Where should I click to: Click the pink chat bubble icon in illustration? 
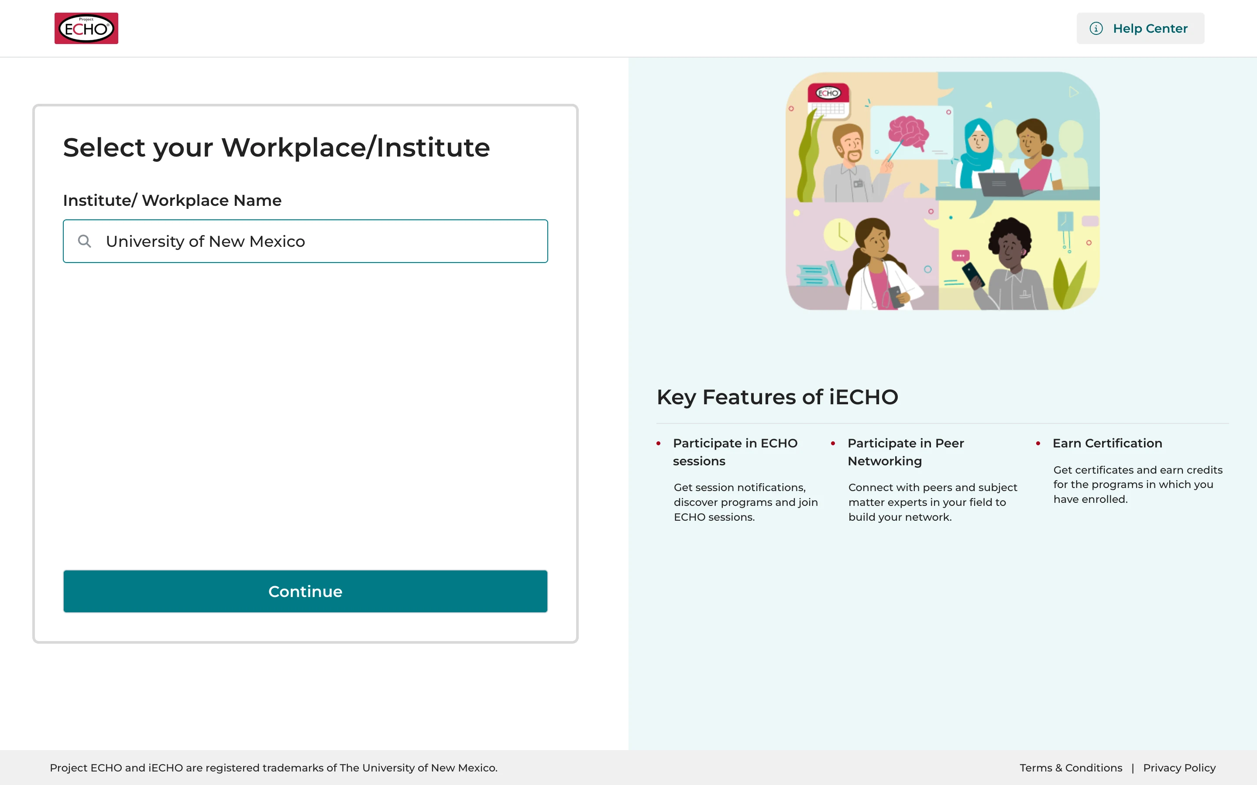tap(960, 256)
